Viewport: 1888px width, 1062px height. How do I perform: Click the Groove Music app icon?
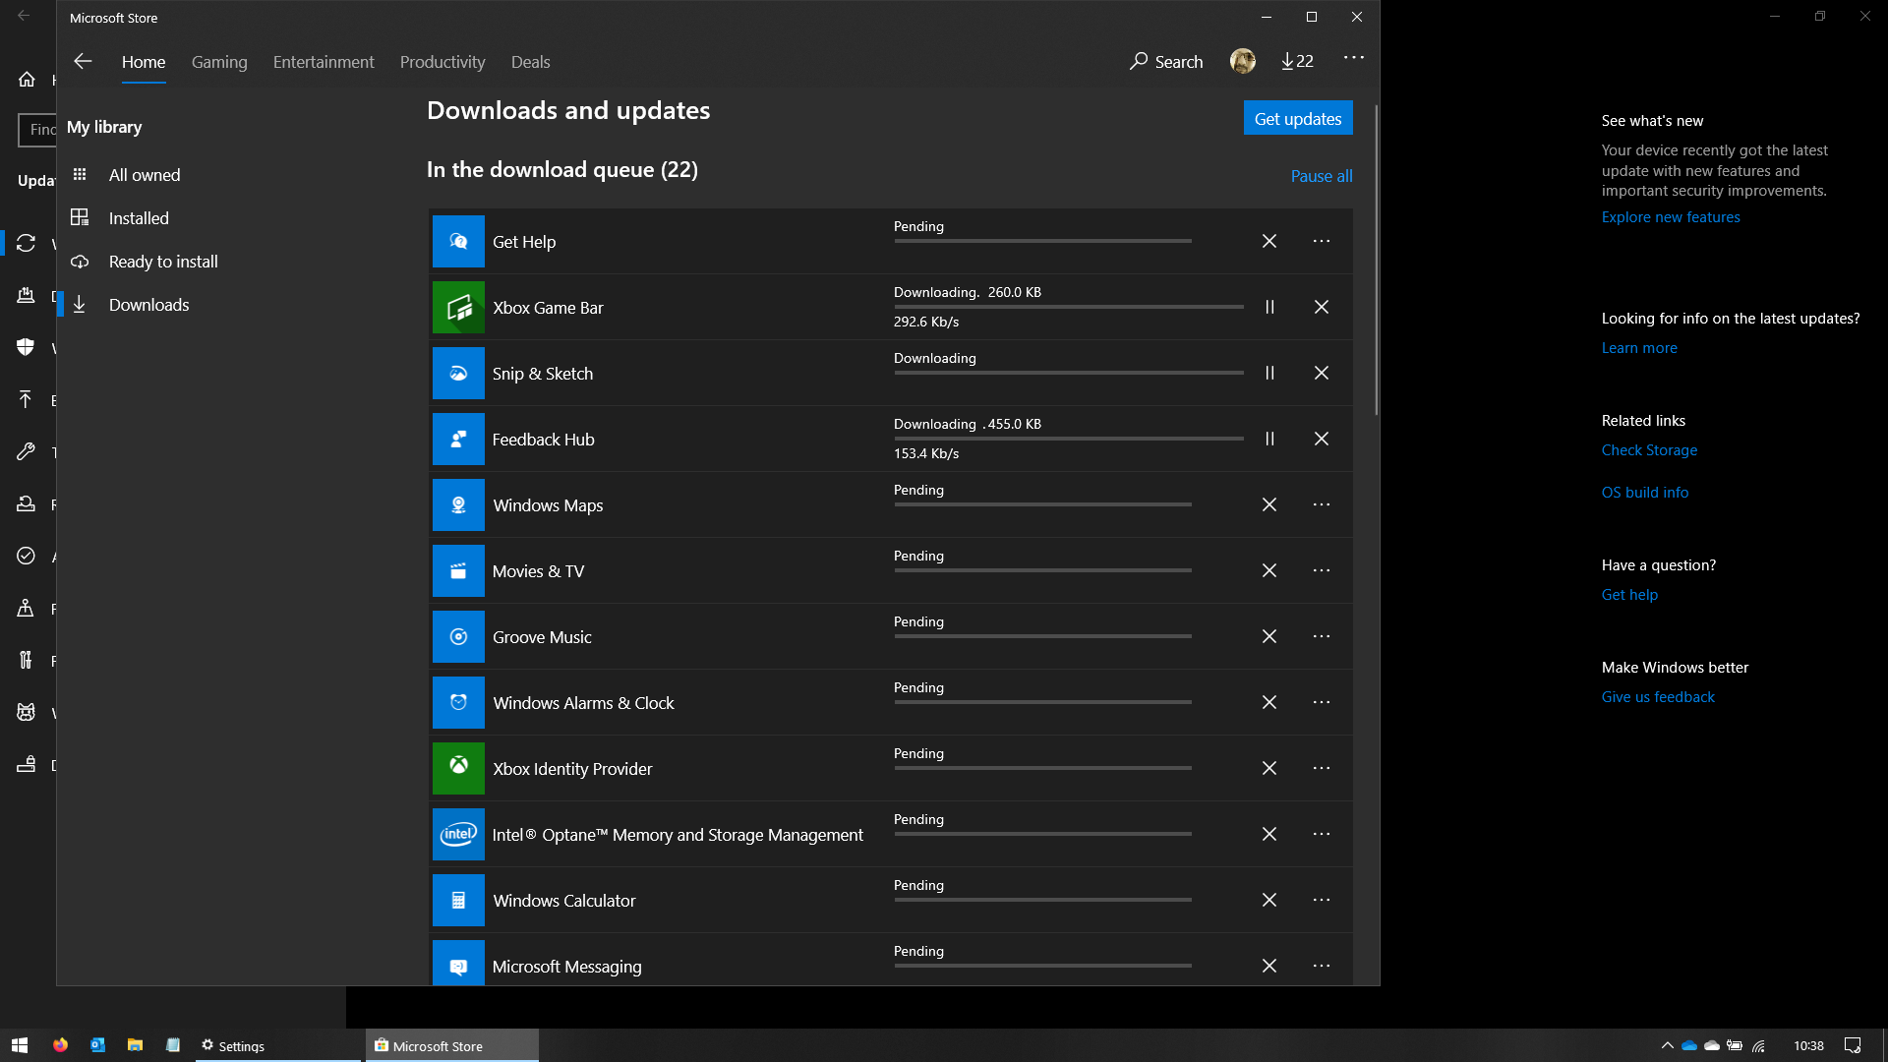coord(458,636)
